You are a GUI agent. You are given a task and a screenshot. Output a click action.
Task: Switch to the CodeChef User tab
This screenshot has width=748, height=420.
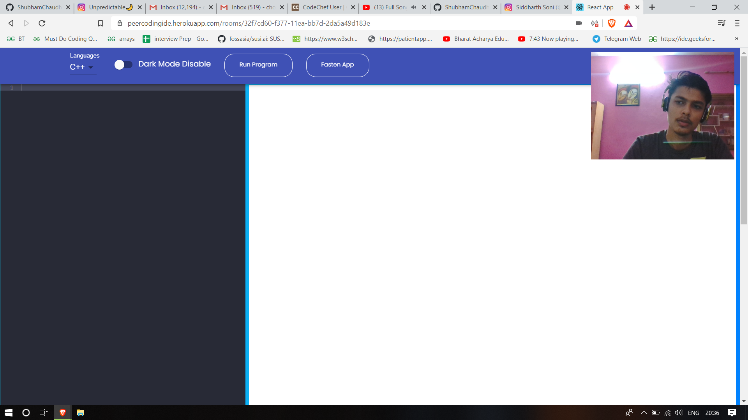pyautogui.click(x=322, y=7)
